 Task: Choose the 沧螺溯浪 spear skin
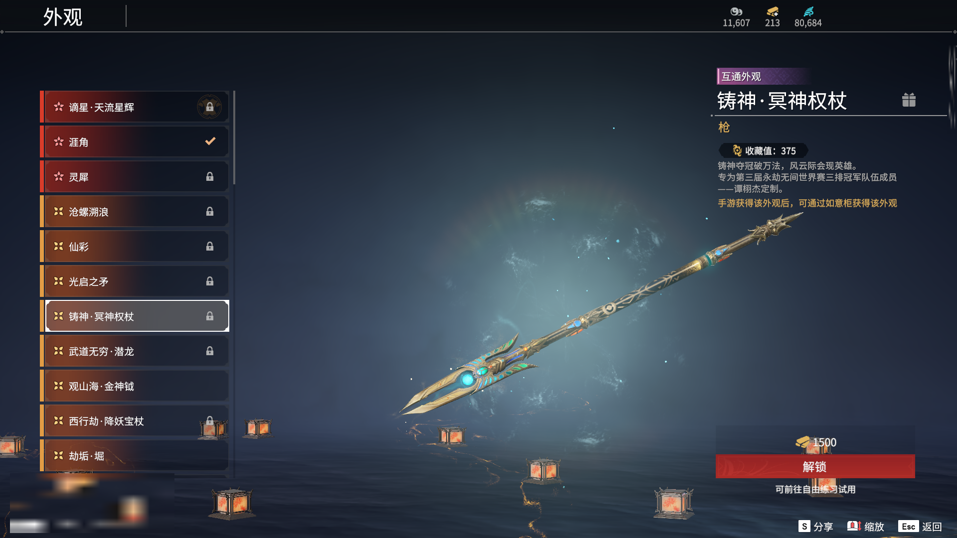tap(135, 212)
